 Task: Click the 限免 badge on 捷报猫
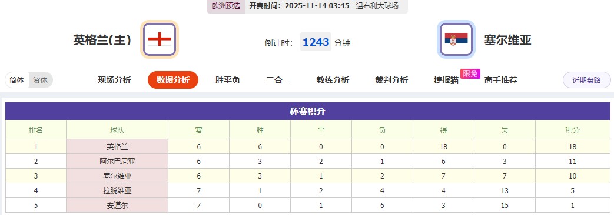point(470,73)
